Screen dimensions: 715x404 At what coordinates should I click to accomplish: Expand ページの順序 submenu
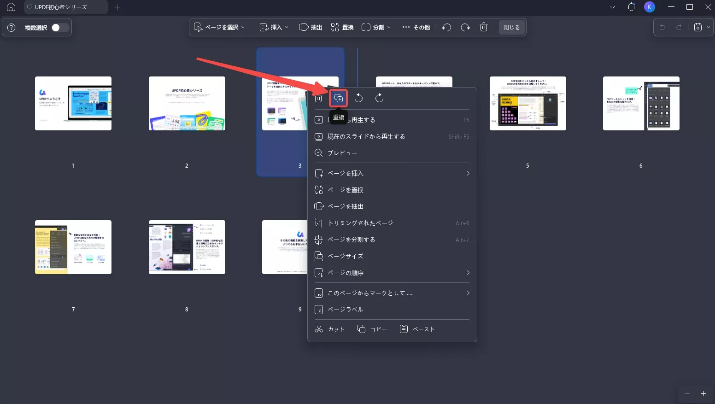tap(392, 273)
